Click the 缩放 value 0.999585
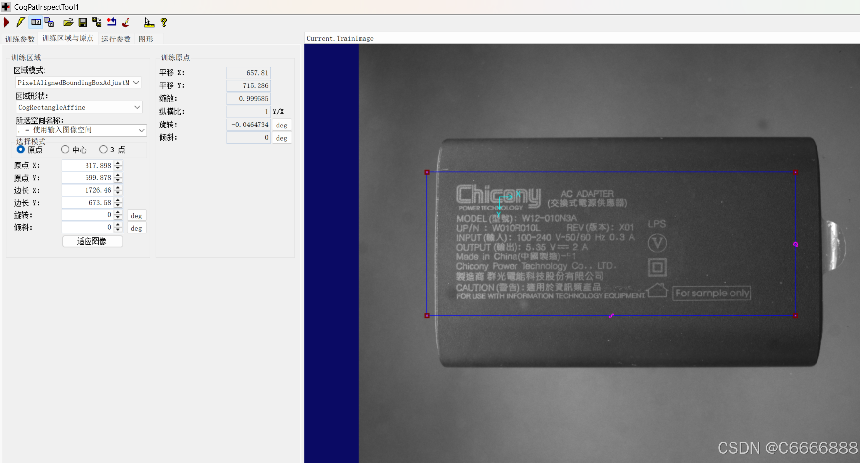This screenshot has height=463, width=860. (x=249, y=98)
